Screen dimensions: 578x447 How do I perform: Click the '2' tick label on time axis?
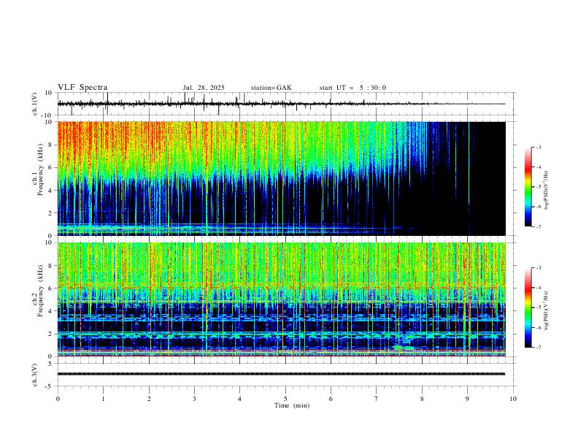149,399
